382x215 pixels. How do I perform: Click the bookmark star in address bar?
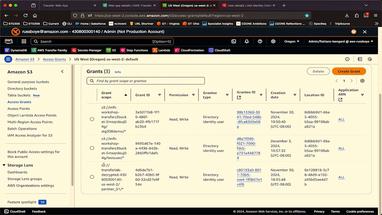click(307, 15)
